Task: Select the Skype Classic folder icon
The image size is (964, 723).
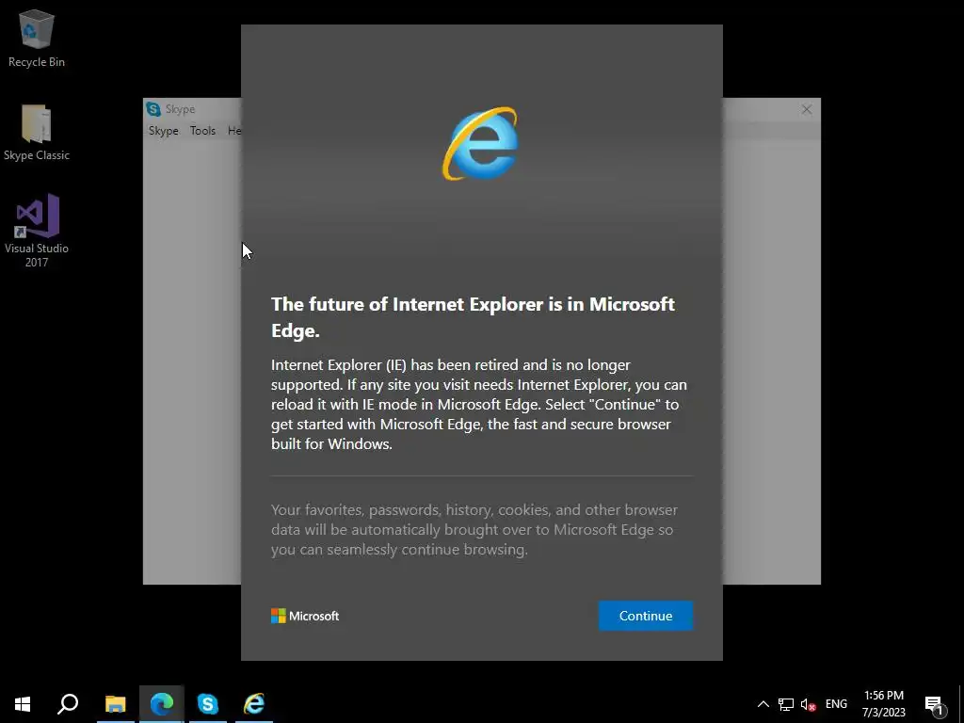Action: tap(37, 133)
